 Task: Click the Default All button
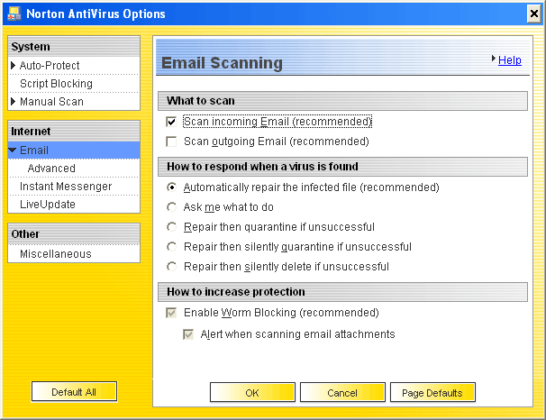click(74, 392)
